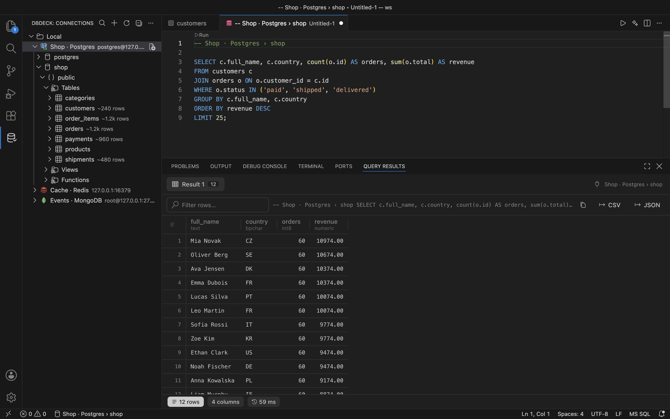This screenshot has width=670, height=419.
Task: Open Run and Debug view
Action: [x=11, y=94]
